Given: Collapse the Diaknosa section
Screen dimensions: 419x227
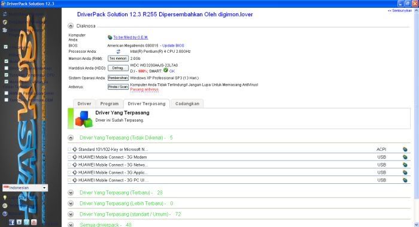Looking at the screenshot, I should (x=71, y=26).
